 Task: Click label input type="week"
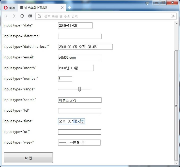click(18, 142)
